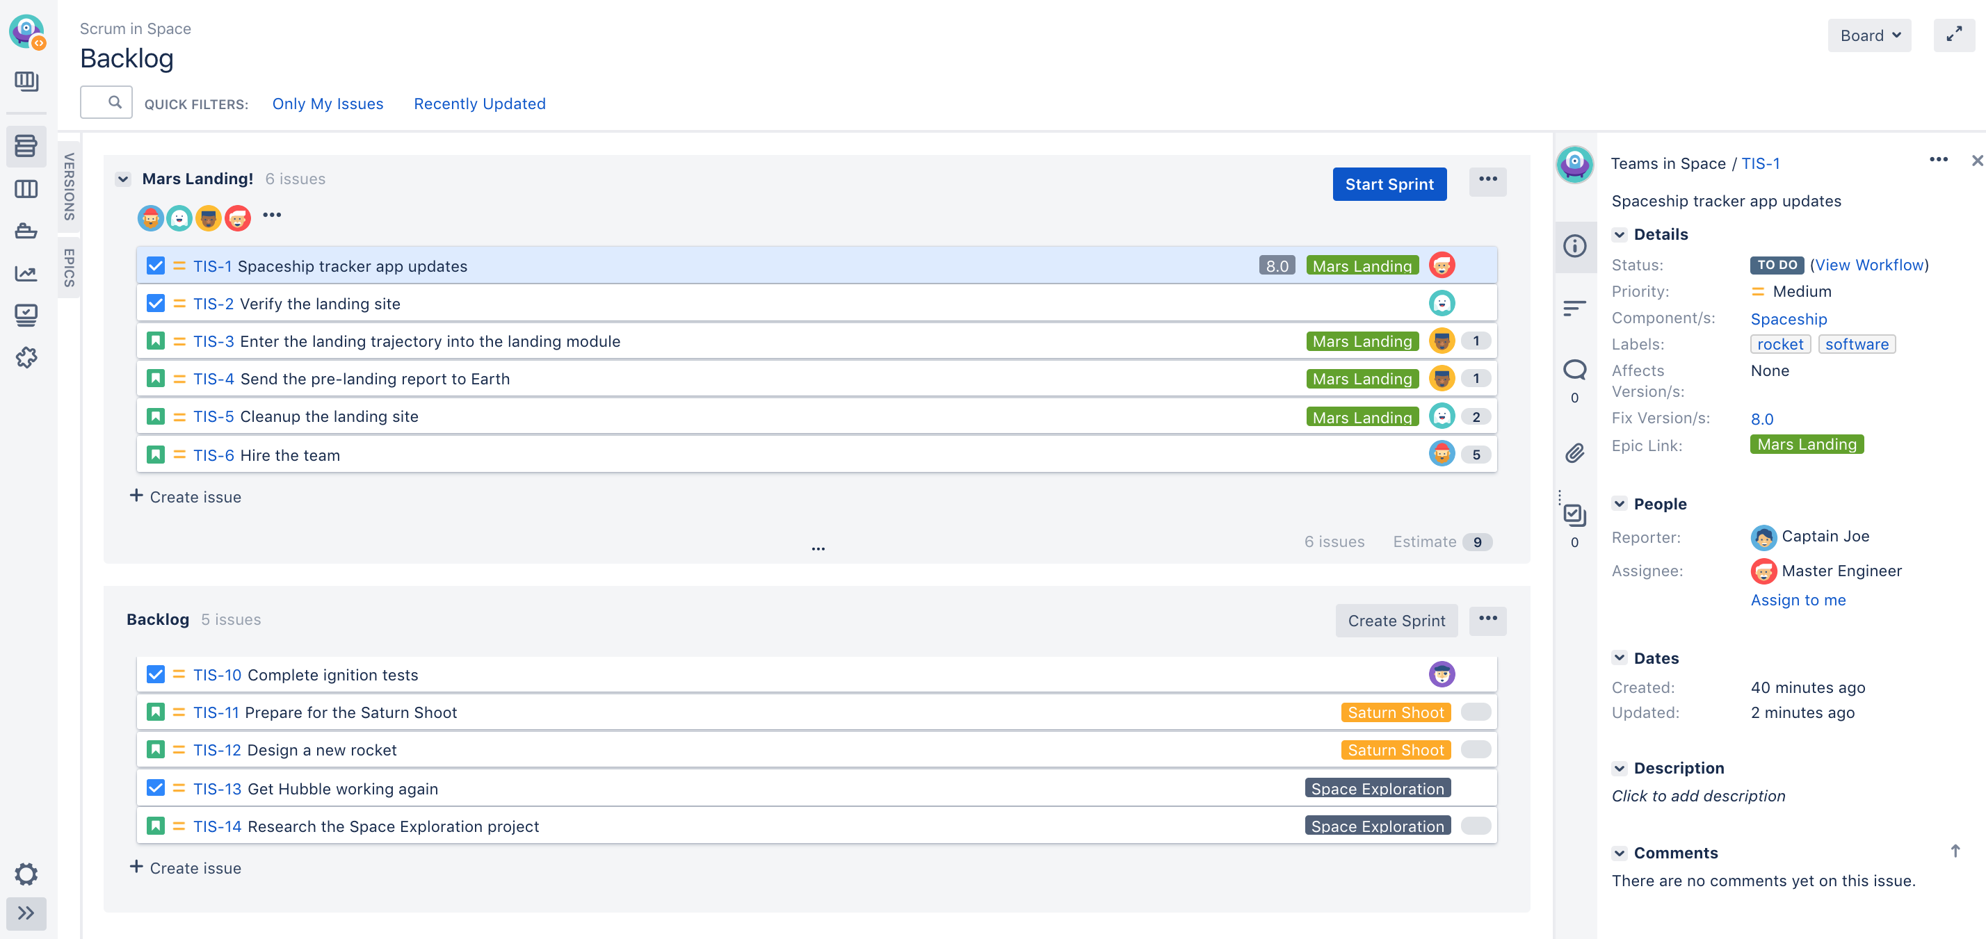Select Recently Updated quick filter

(480, 104)
